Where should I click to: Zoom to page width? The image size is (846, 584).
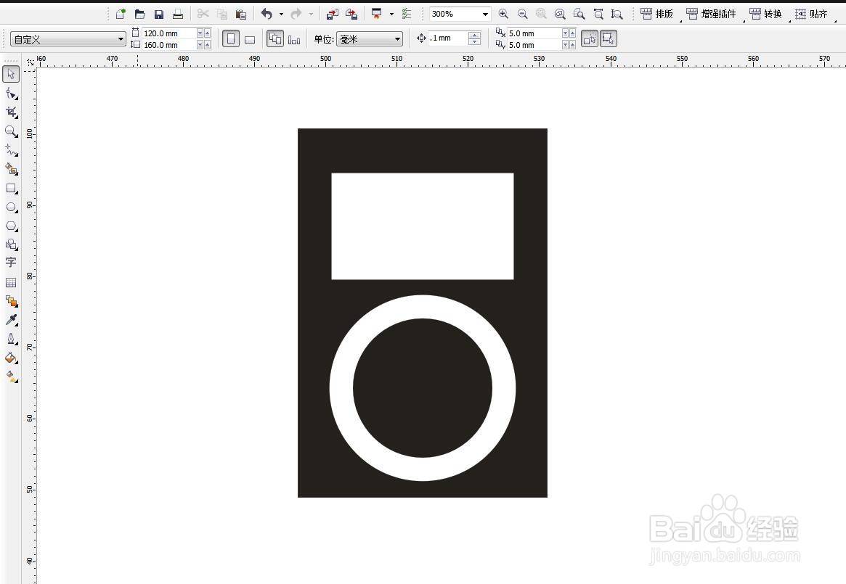[x=598, y=14]
